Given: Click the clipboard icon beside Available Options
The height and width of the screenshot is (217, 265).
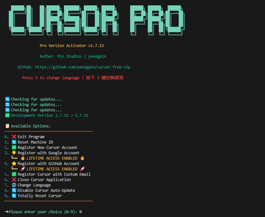Looking at the screenshot, I should 7,126.
